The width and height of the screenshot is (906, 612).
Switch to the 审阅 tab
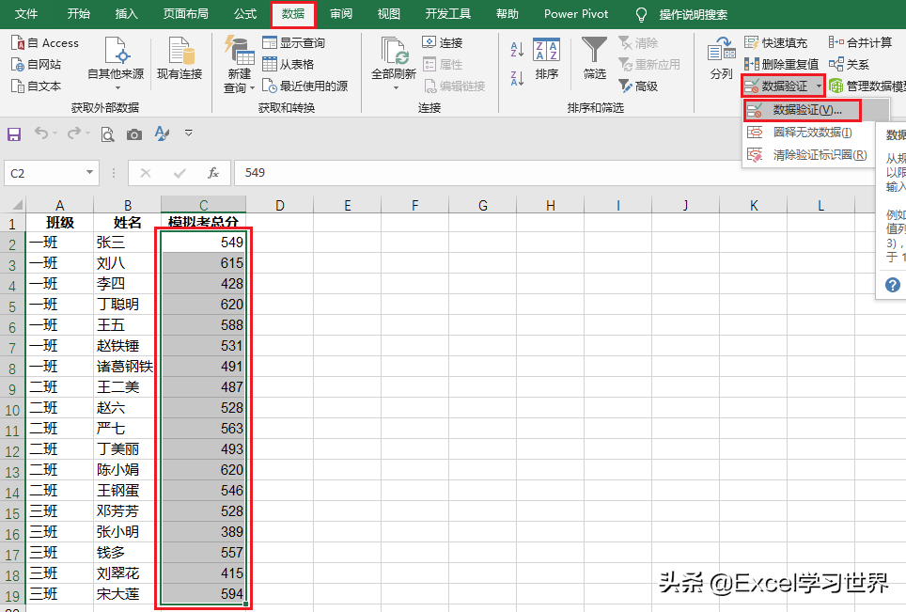(341, 14)
